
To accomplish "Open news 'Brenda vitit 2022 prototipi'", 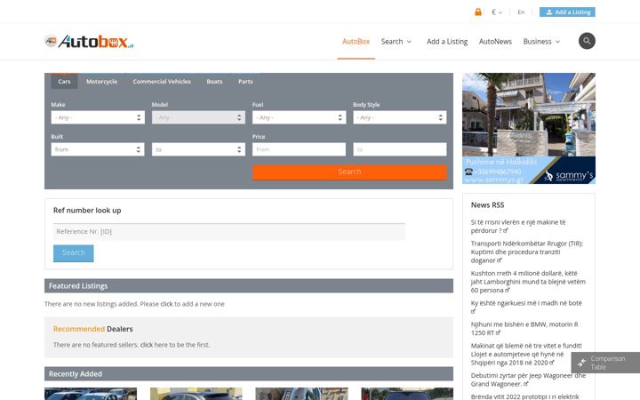I will coord(524,396).
